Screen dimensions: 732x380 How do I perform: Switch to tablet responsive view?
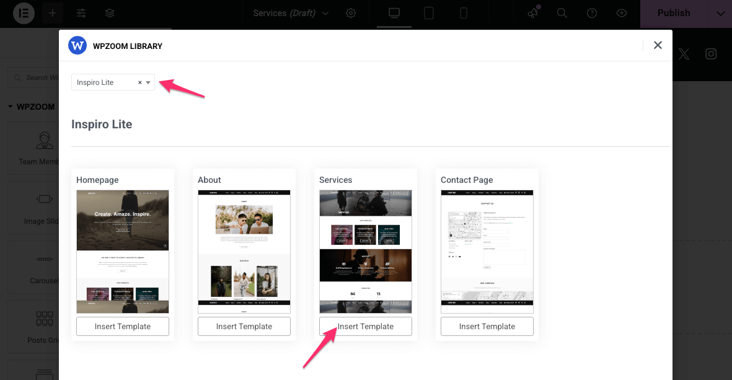[428, 13]
